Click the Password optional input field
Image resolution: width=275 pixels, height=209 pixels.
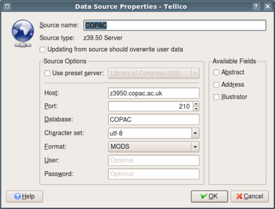click(154, 174)
